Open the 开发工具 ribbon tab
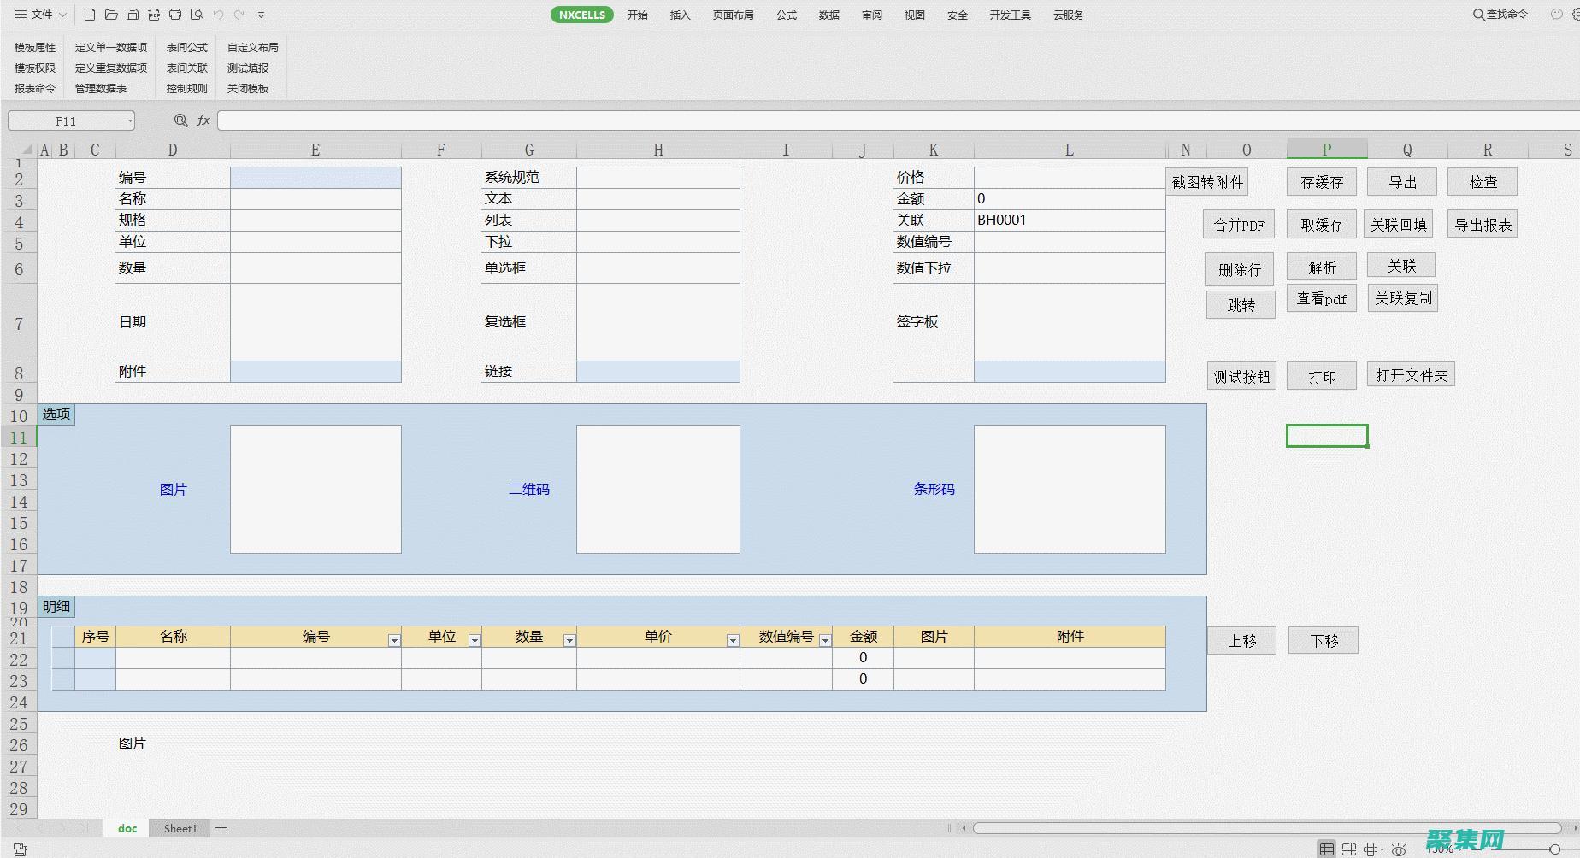1580x858 pixels. 1010,15
